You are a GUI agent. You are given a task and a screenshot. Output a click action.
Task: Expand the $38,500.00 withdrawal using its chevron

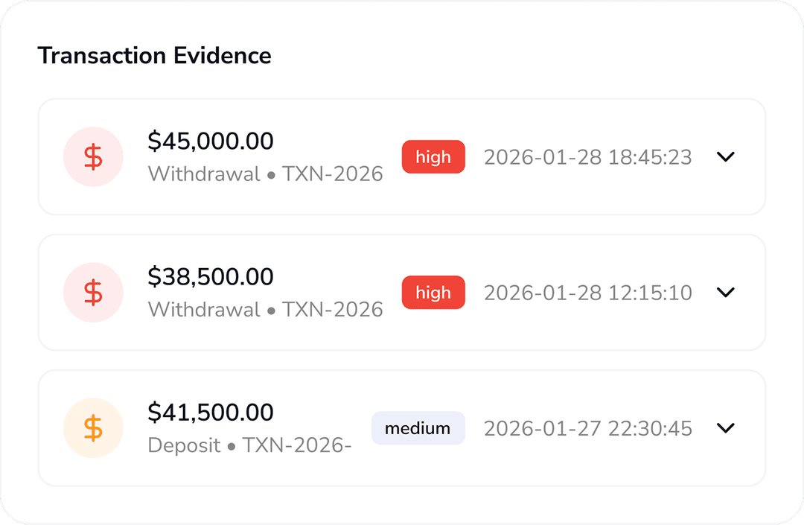(725, 293)
